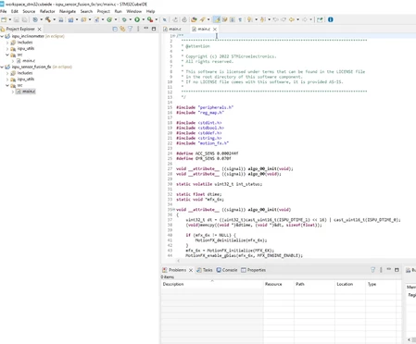Sort by the Resource column header
This screenshot has height=344, width=416.
[279, 284]
